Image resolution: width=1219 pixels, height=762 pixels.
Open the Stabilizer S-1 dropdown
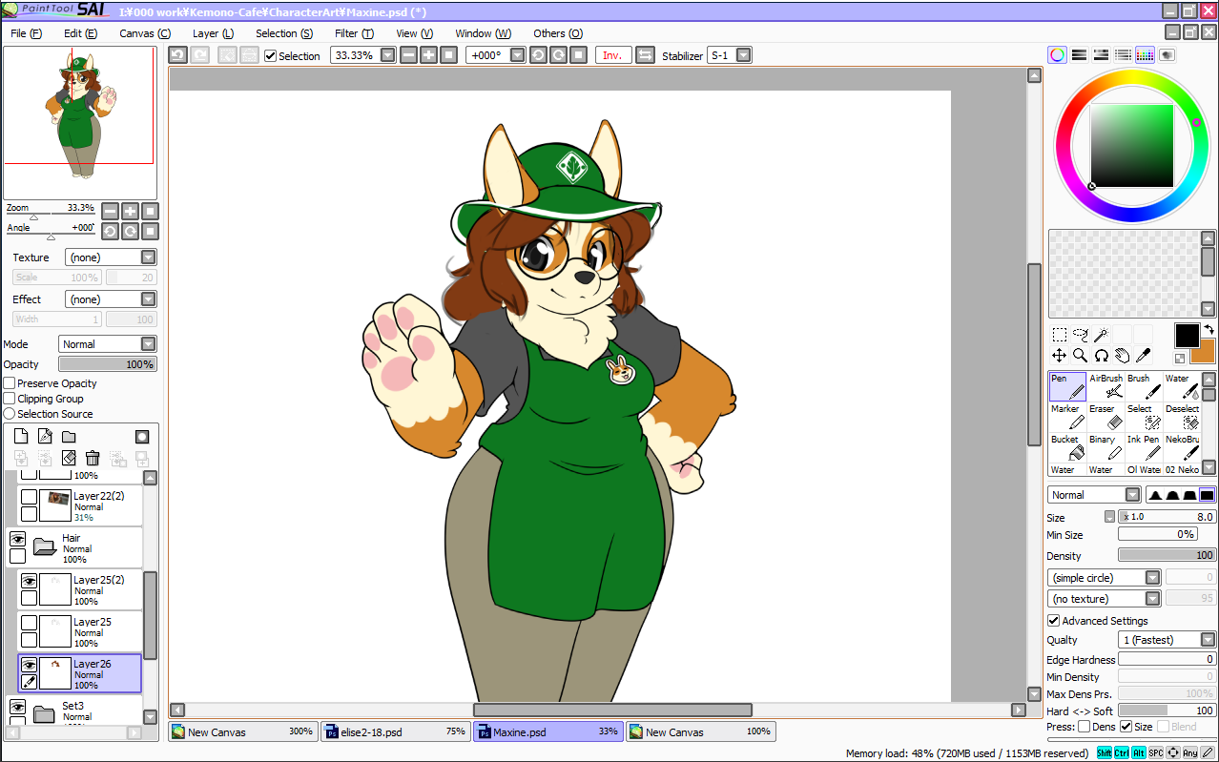744,55
